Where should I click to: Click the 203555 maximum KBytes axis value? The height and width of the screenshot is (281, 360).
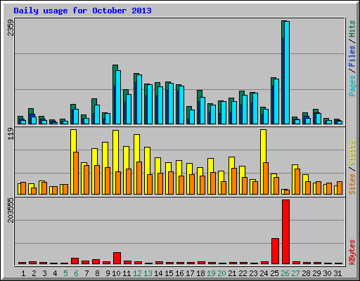point(11,210)
